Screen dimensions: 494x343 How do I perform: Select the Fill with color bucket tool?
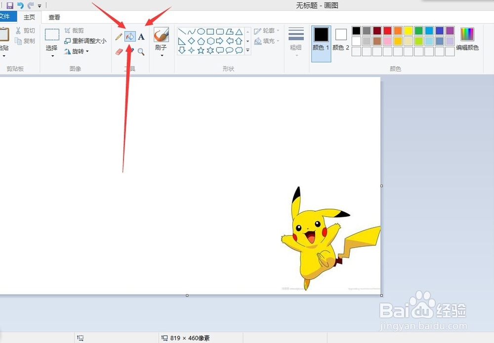(130, 37)
